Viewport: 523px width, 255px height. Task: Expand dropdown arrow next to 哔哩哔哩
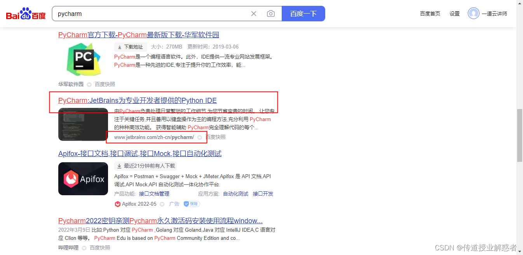[x=84, y=248]
